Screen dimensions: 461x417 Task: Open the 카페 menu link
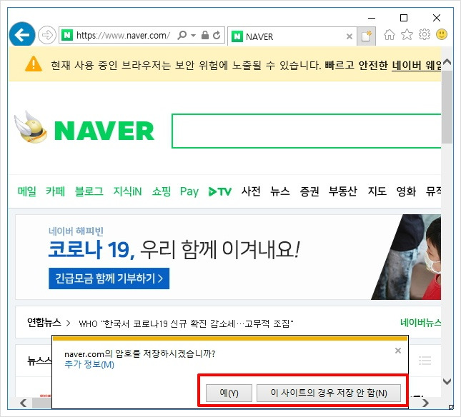(x=55, y=191)
